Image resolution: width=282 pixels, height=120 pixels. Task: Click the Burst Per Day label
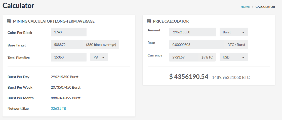[18, 77]
